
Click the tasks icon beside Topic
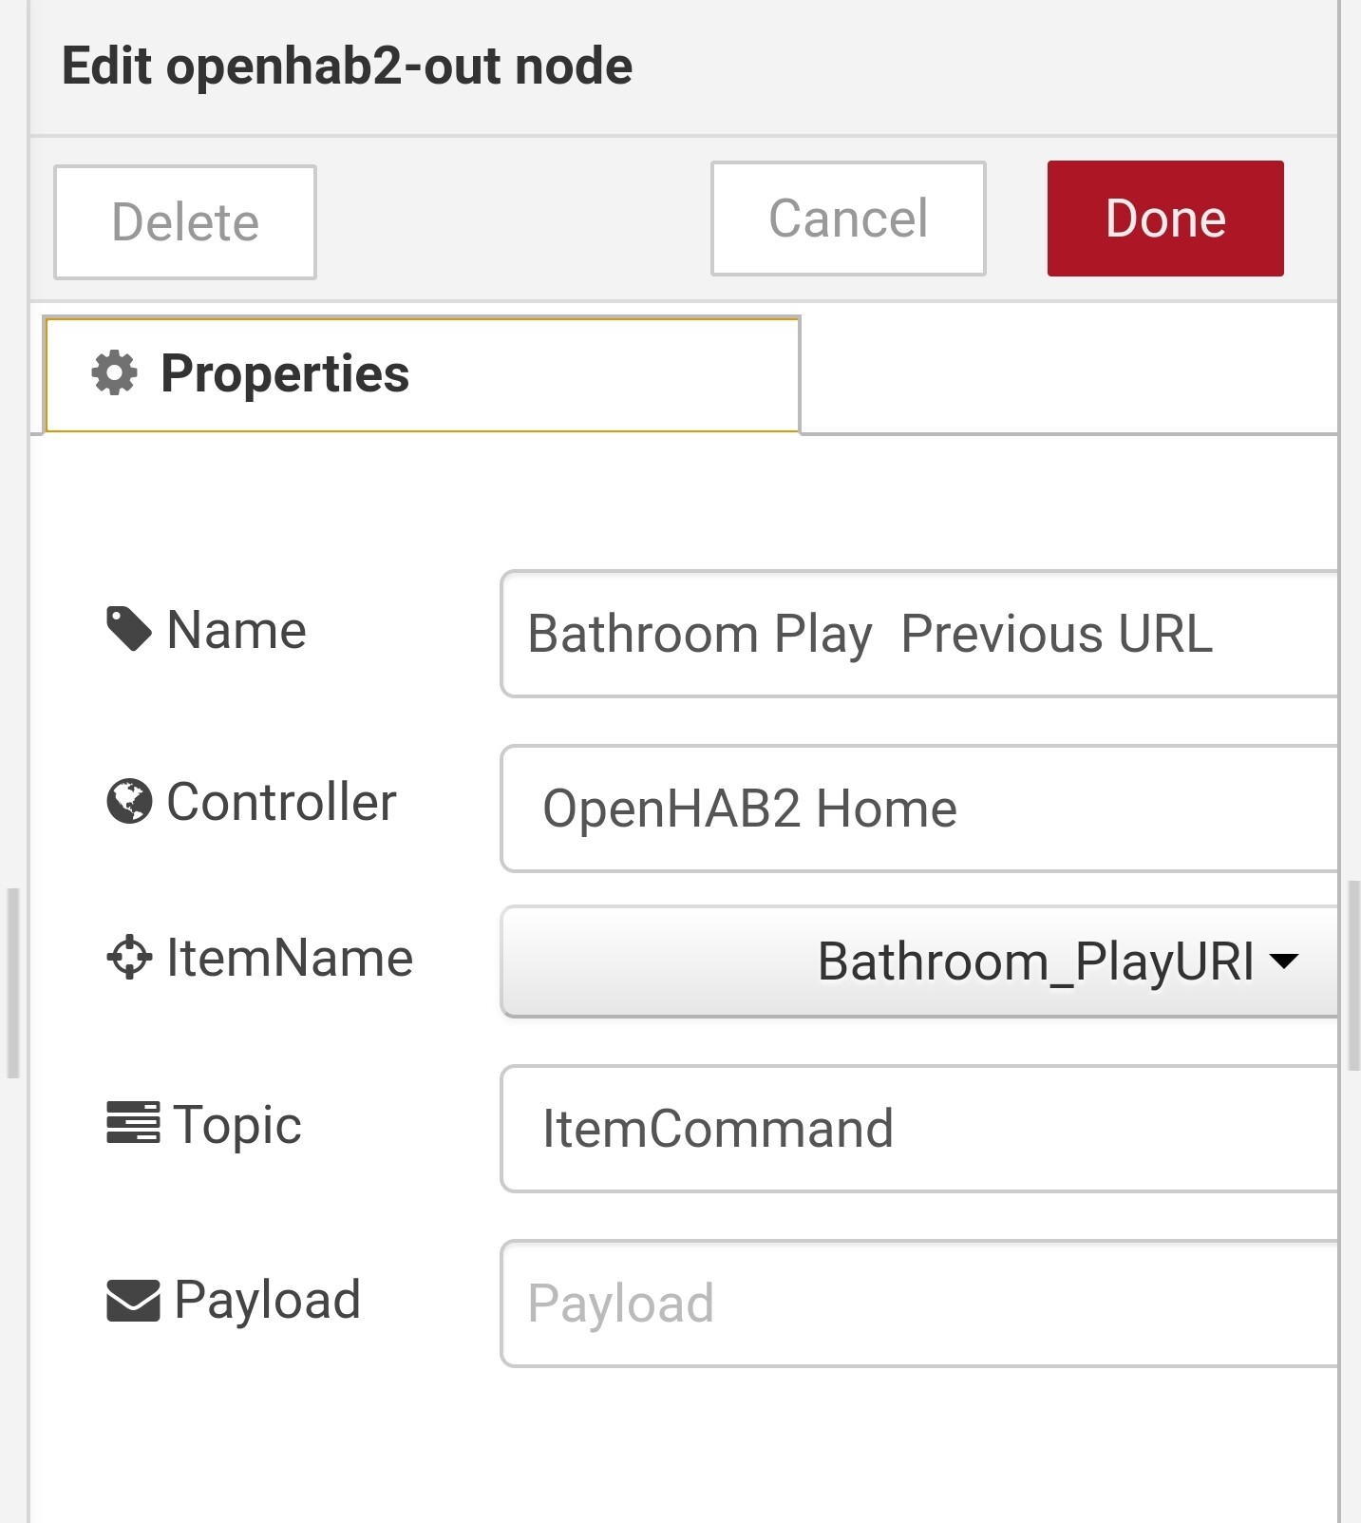pyautogui.click(x=133, y=1123)
